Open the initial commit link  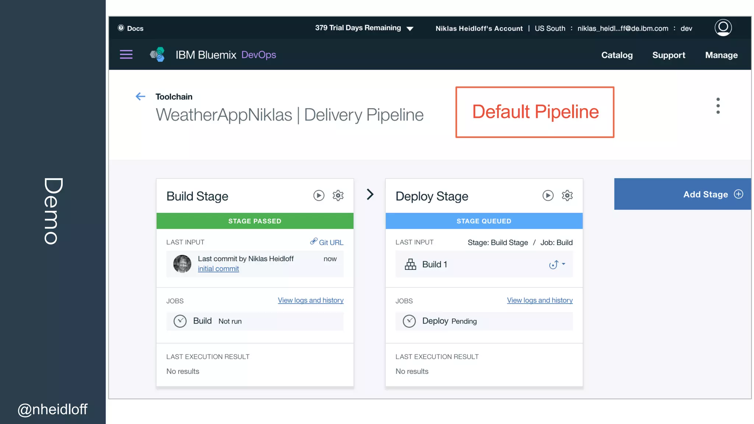218,269
